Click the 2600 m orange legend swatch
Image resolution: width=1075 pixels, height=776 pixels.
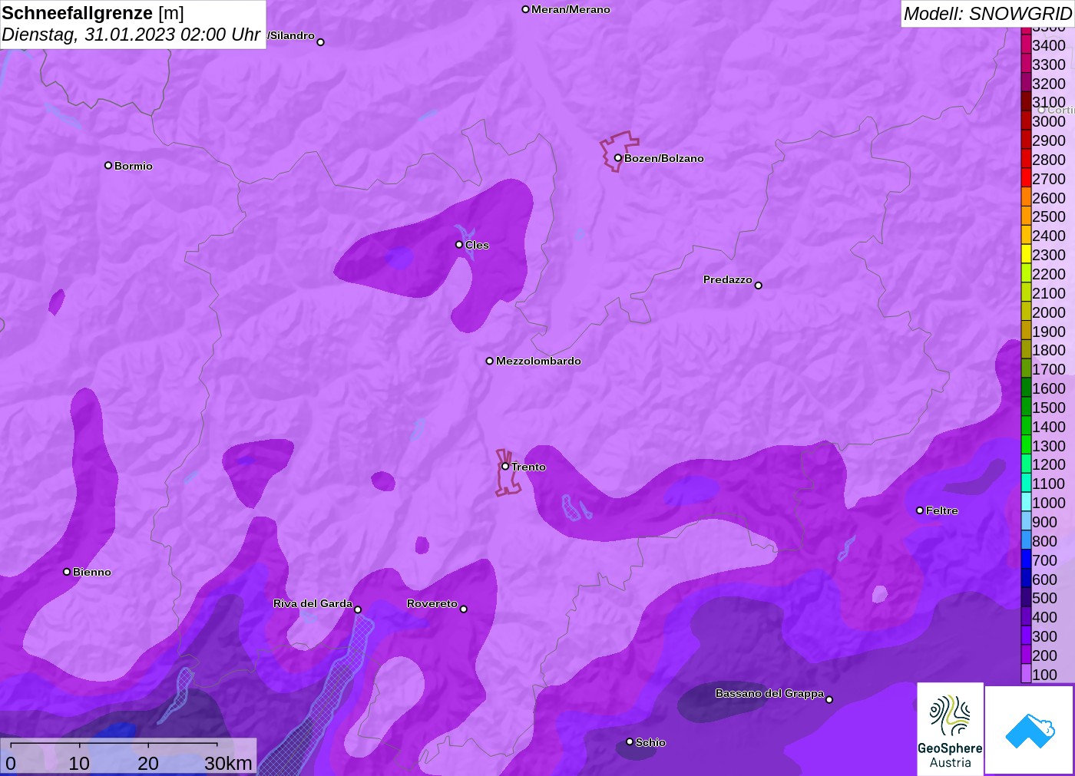click(1026, 197)
